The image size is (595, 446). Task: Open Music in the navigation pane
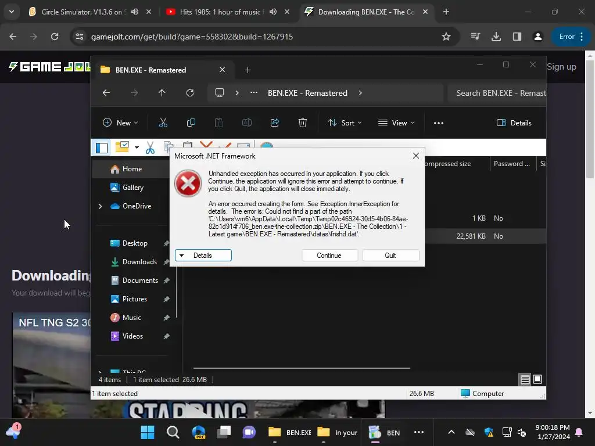[x=131, y=318]
